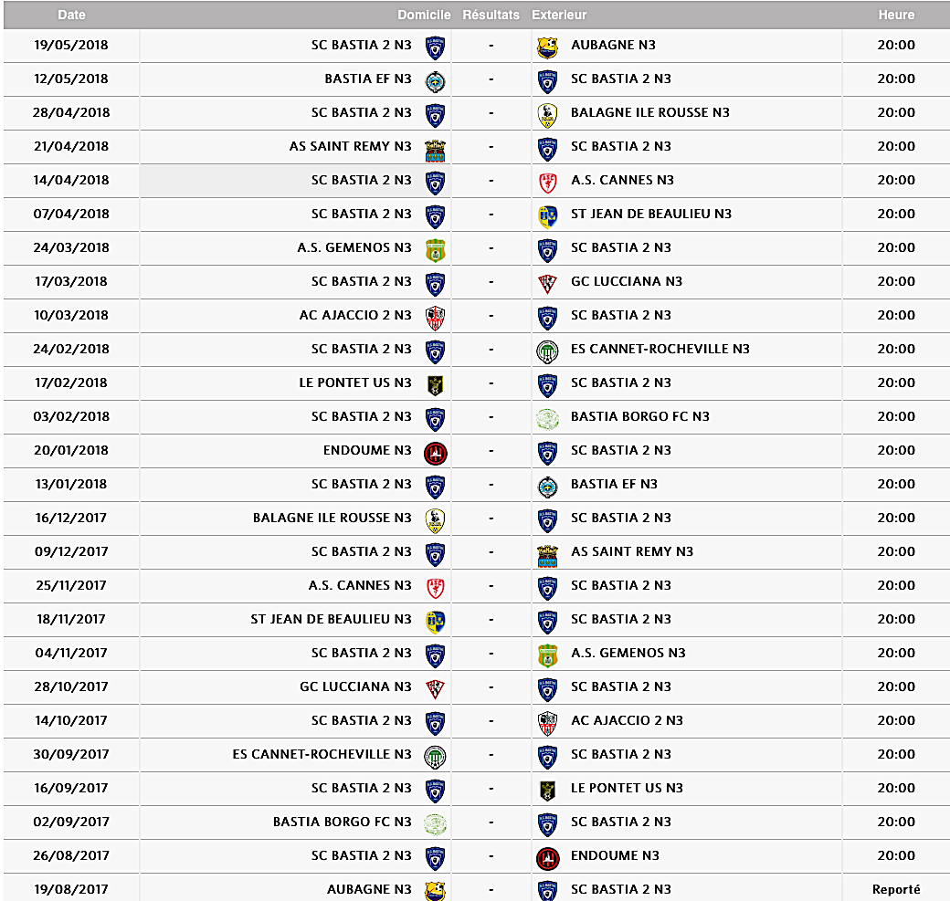Click ES Cannet-Rocheville logo on 24/02/2018
The width and height of the screenshot is (950, 901).
tap(547, 350)
